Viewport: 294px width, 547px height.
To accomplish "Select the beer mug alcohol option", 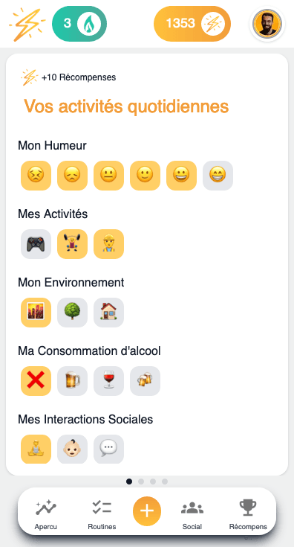I will [x=72, y=381].
